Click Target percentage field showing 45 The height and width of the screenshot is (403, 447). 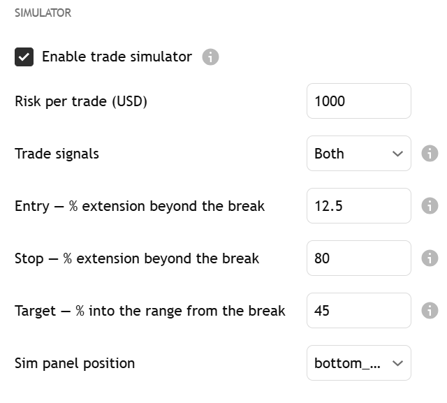coord(358,310)
